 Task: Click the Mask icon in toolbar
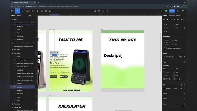click(x=103, y=11)
